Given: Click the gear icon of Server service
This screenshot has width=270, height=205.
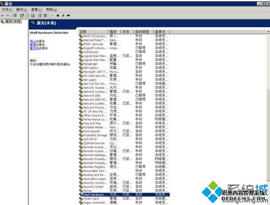Looking at the screenshot, I should click(81, 191).
